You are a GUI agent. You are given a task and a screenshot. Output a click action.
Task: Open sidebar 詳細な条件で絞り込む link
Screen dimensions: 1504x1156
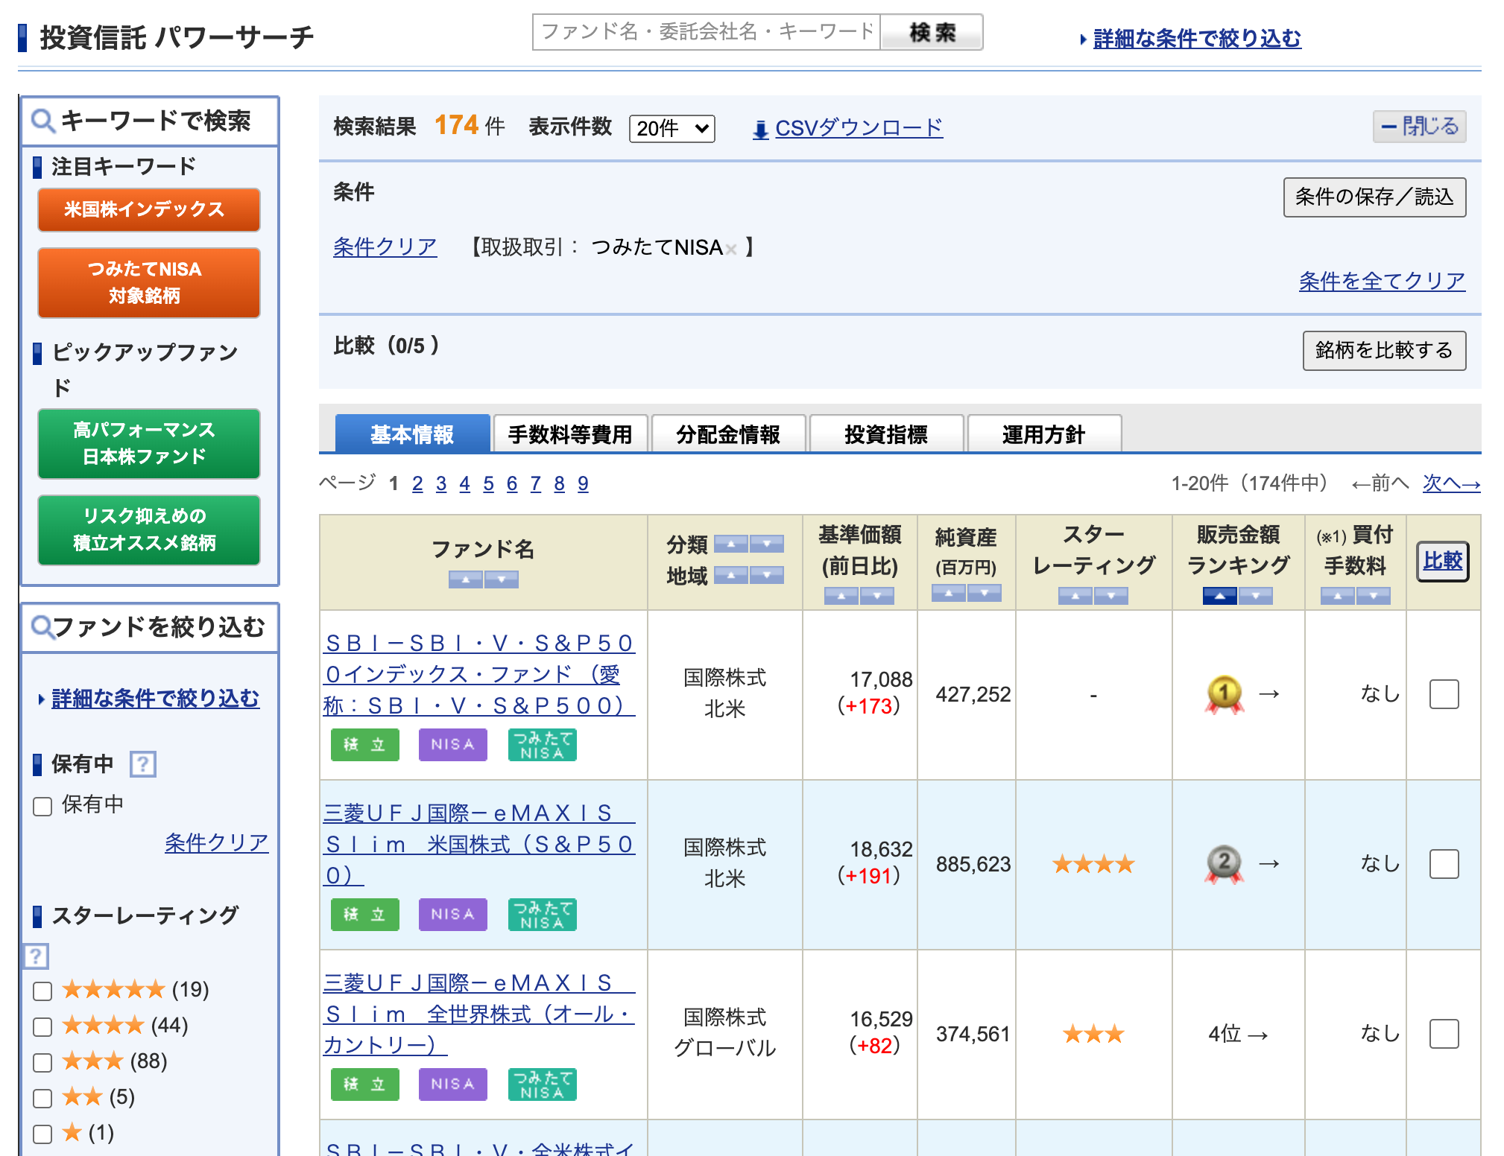point(155,698)
